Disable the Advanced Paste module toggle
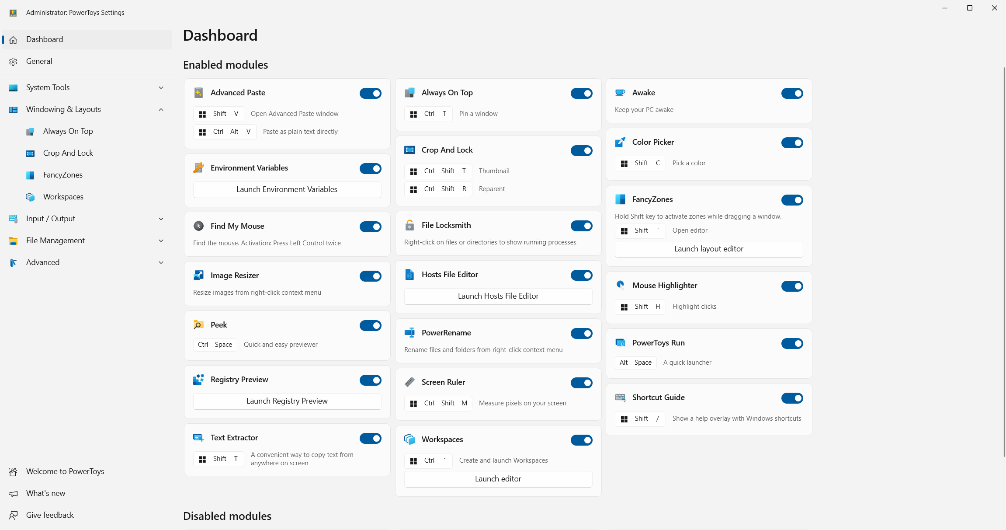 (x=370, y=93)
